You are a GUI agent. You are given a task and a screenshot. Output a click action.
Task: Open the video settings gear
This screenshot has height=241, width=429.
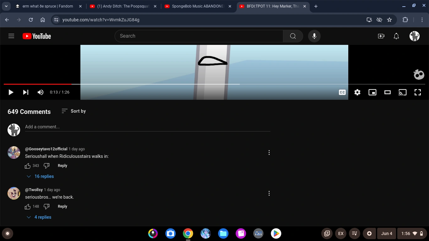[357, 92]
